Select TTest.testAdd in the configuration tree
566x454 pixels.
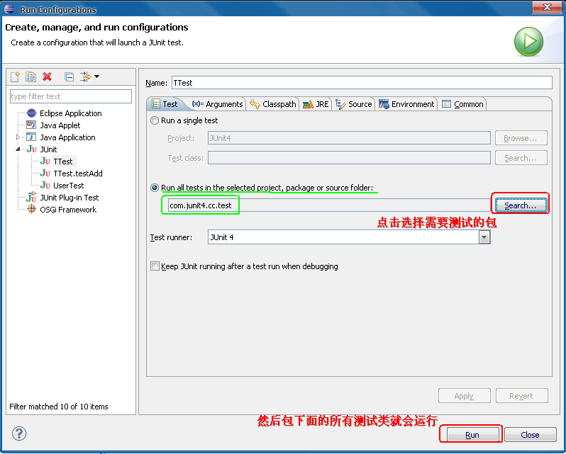(x=77, y=174)
